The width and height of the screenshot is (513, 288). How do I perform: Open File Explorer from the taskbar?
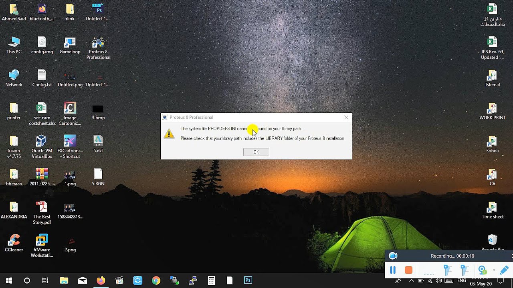point(64,280)
